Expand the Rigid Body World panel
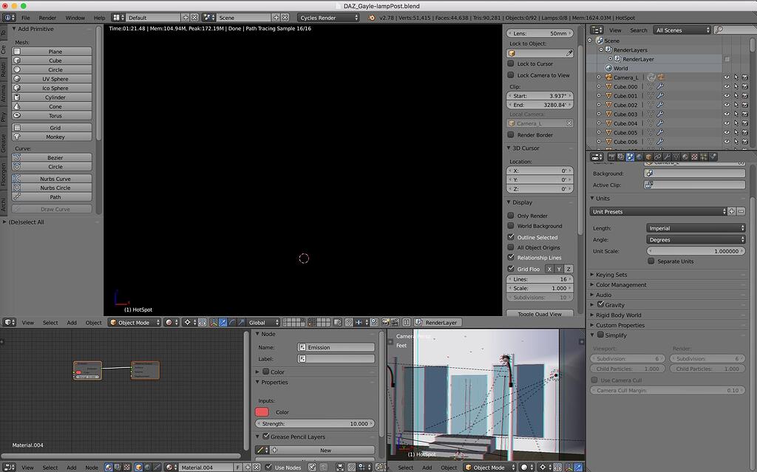This screenshot has width=757, height=472. click(x=618, y=315)
